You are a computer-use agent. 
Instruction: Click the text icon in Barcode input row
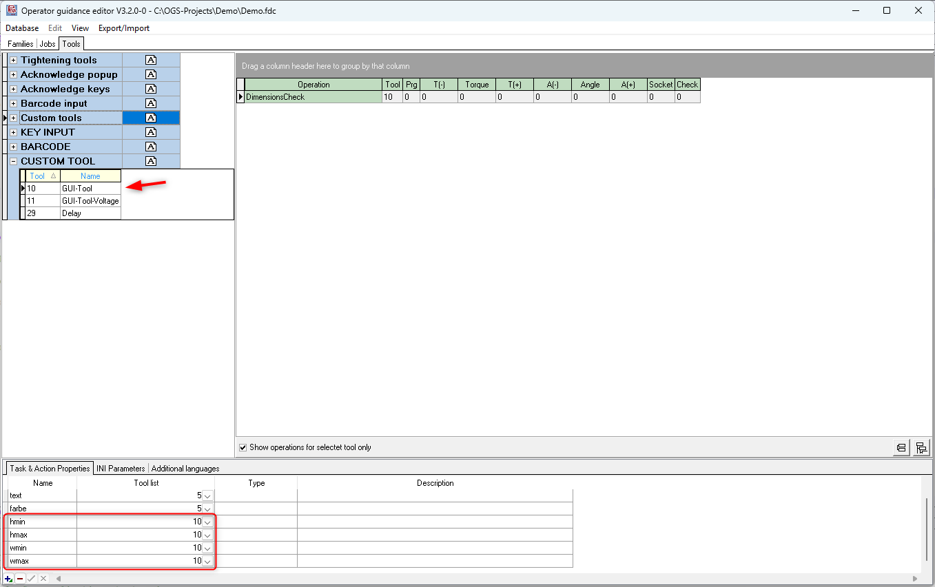click(151, 103)
